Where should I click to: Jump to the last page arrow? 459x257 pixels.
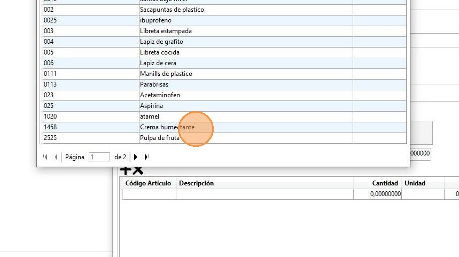[x=146, y=157]
